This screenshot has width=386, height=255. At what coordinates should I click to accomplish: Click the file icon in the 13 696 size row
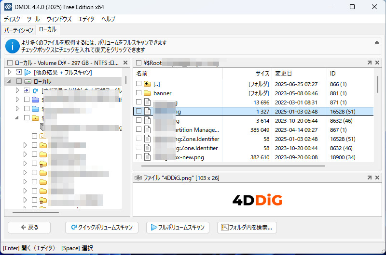[147, 102]
